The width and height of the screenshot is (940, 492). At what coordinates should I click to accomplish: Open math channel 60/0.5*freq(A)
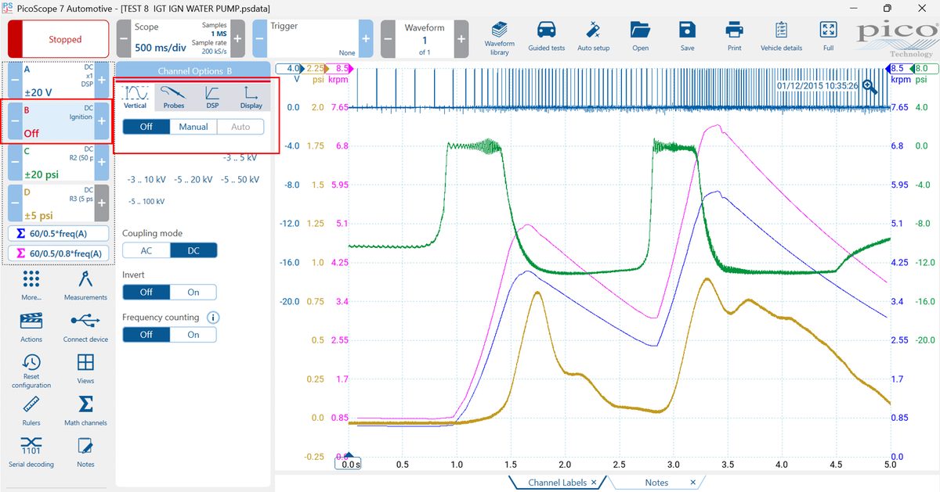click(59, 233)
